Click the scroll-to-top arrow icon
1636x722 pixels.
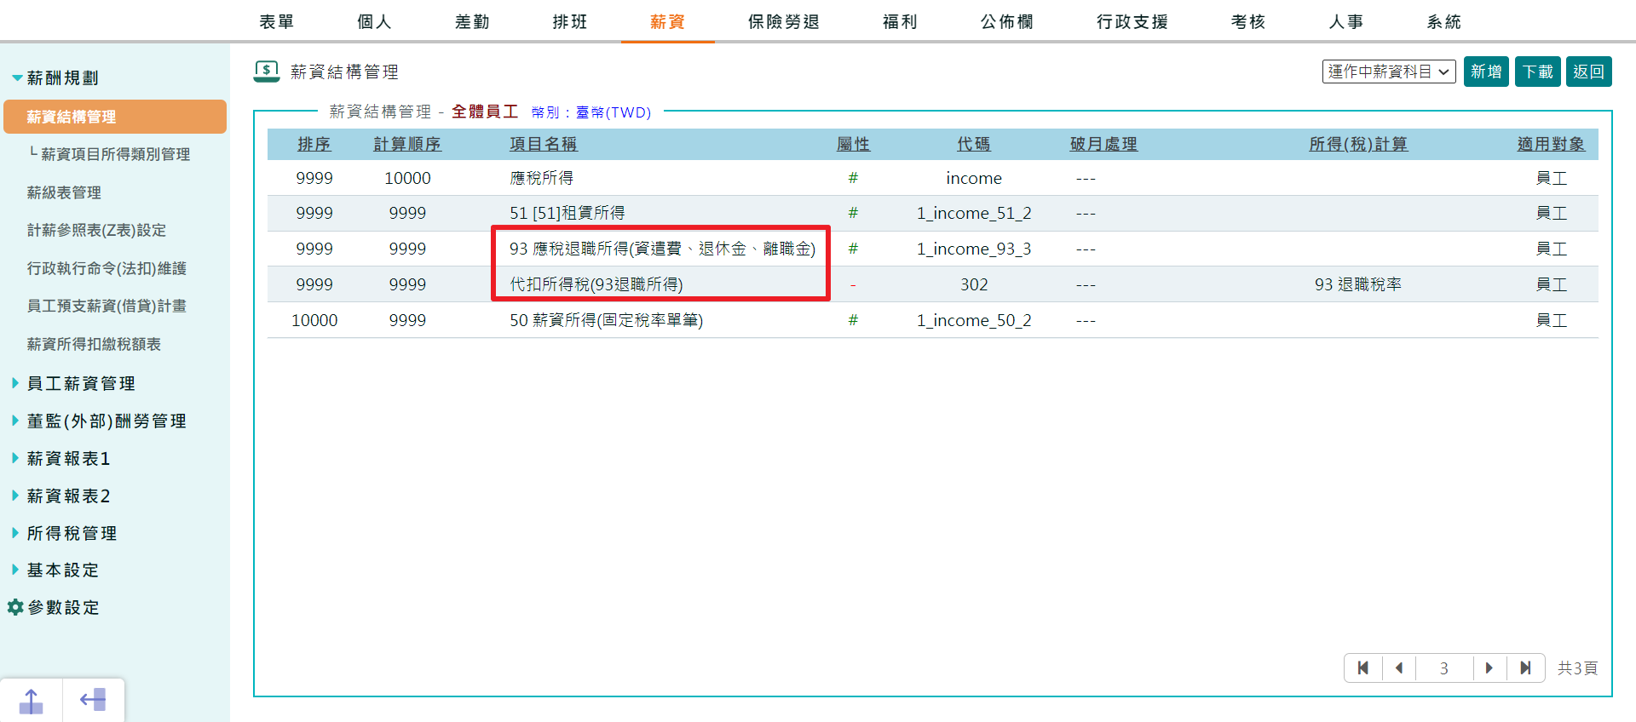(x=31, y=701)
